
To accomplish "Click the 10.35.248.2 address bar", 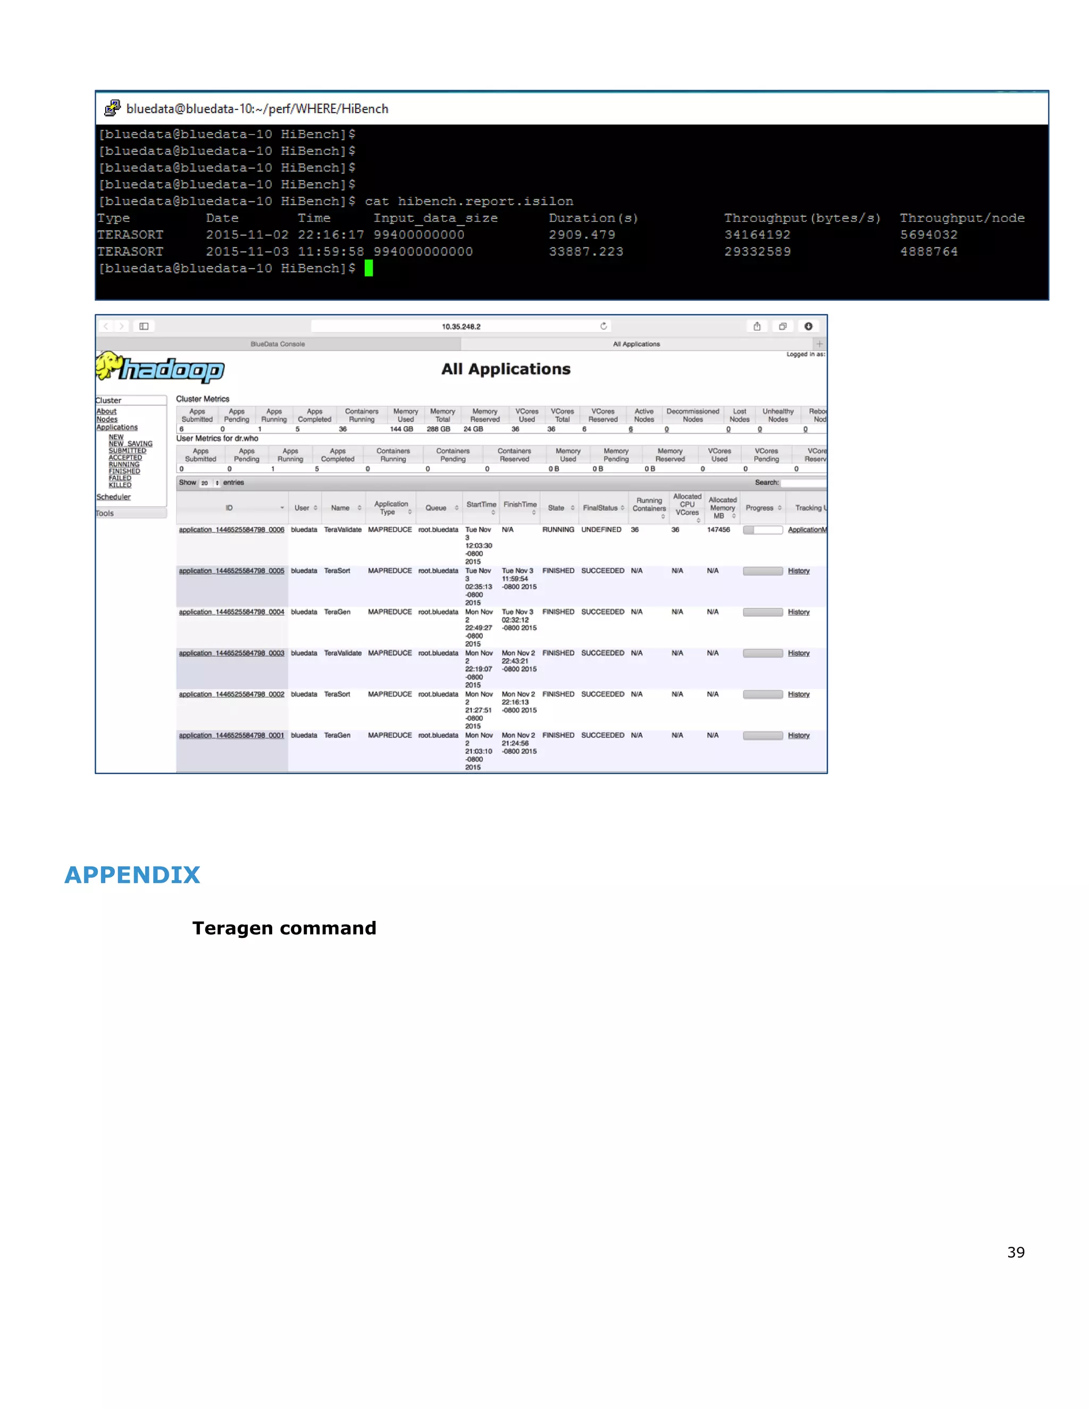I will (x=461, y=326).
